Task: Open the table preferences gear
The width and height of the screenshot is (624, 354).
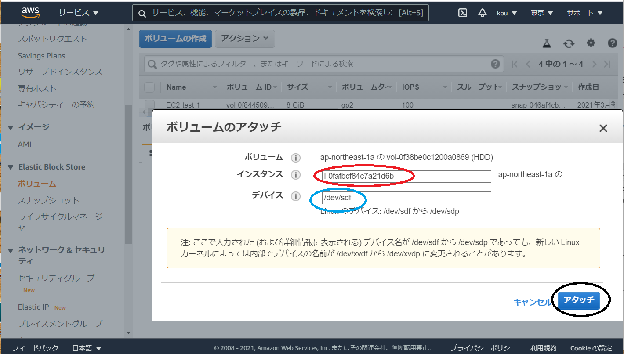Action: coord(591,43)
